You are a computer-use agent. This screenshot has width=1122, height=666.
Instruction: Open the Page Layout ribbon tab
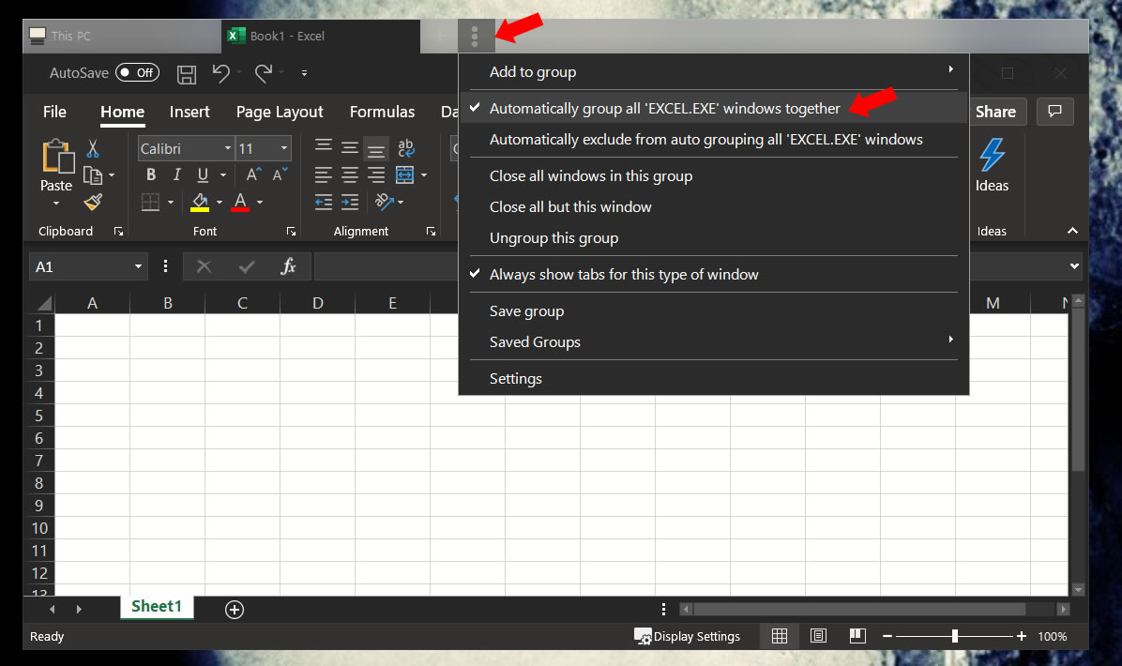pos(280,113)
